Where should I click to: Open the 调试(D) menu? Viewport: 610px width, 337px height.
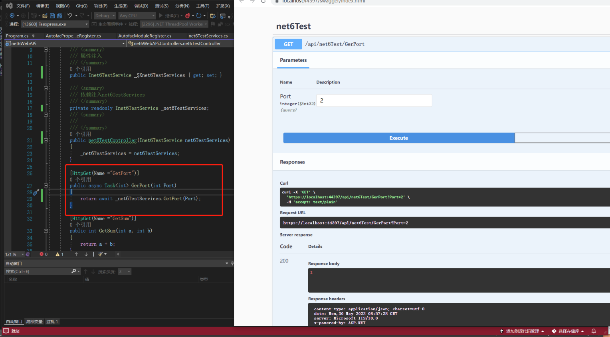tap(141, 6)
